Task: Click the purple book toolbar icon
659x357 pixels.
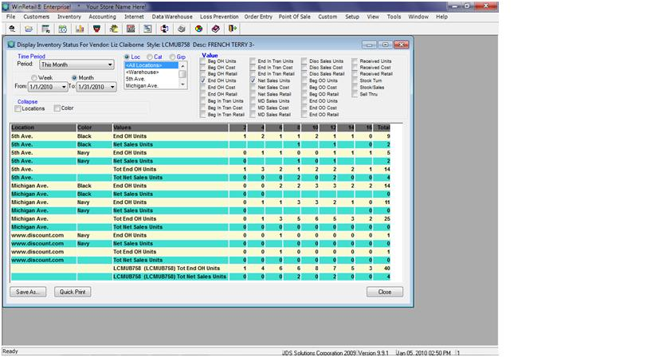Action: 216,28
